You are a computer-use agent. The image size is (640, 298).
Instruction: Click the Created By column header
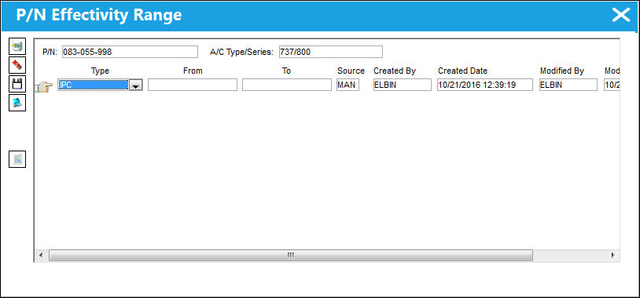point(394,71)
